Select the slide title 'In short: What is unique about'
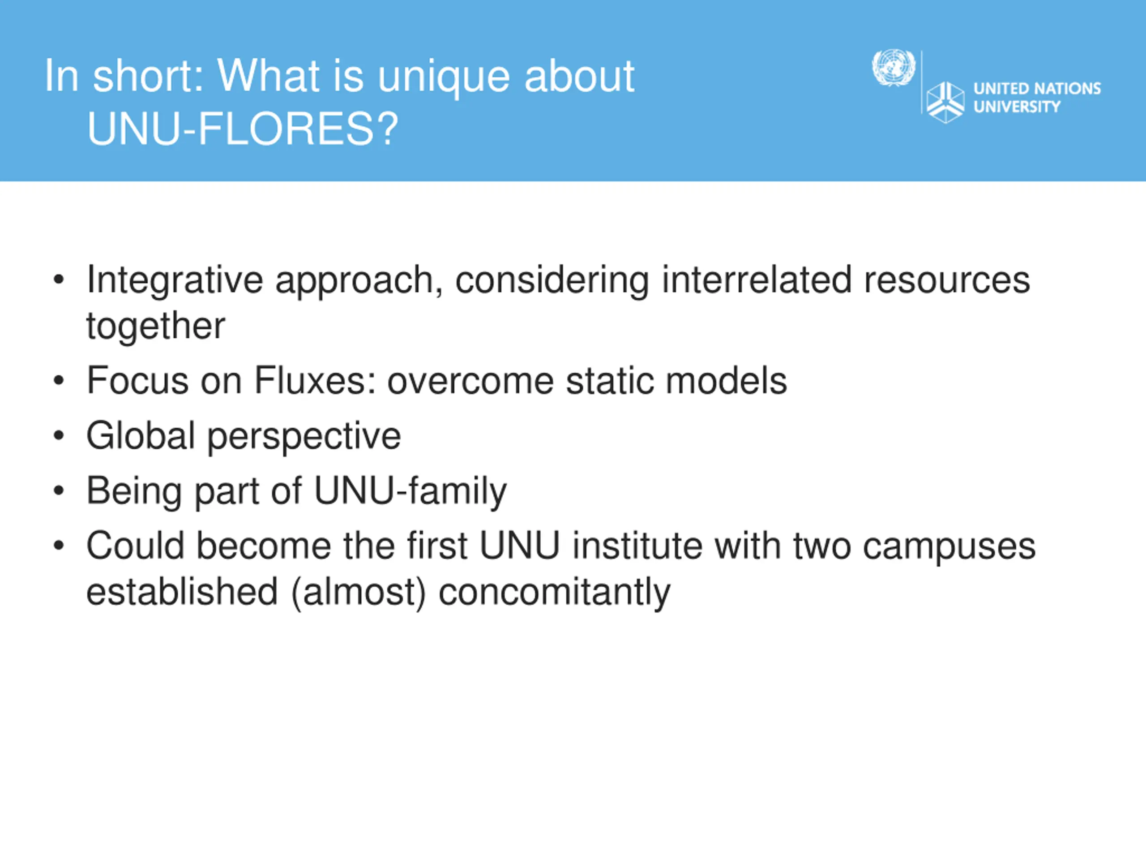The width and height of the screenshot is (1146, 860). 339,77
